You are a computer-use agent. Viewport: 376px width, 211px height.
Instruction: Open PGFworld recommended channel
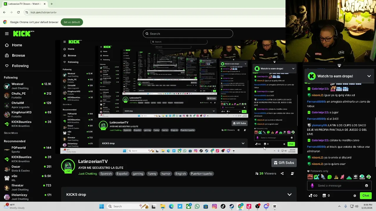coord(28,149)
